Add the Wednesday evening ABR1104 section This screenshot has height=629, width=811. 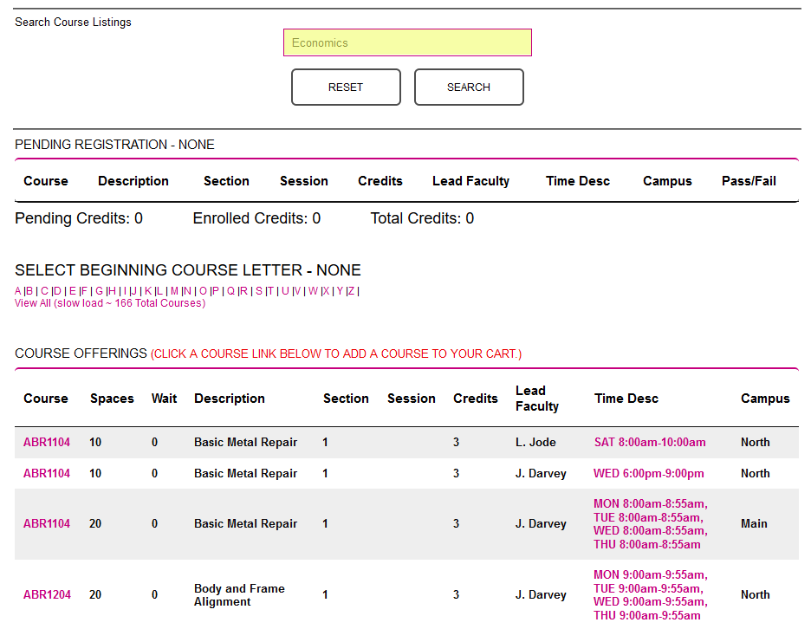tap(46, 473)
